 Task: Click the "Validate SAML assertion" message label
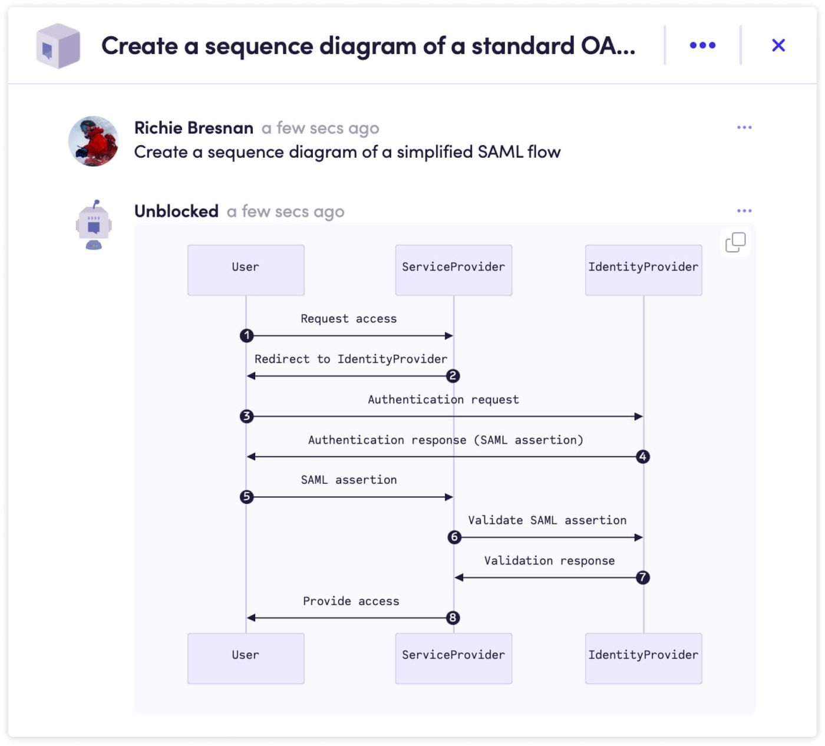click(547, 520)
